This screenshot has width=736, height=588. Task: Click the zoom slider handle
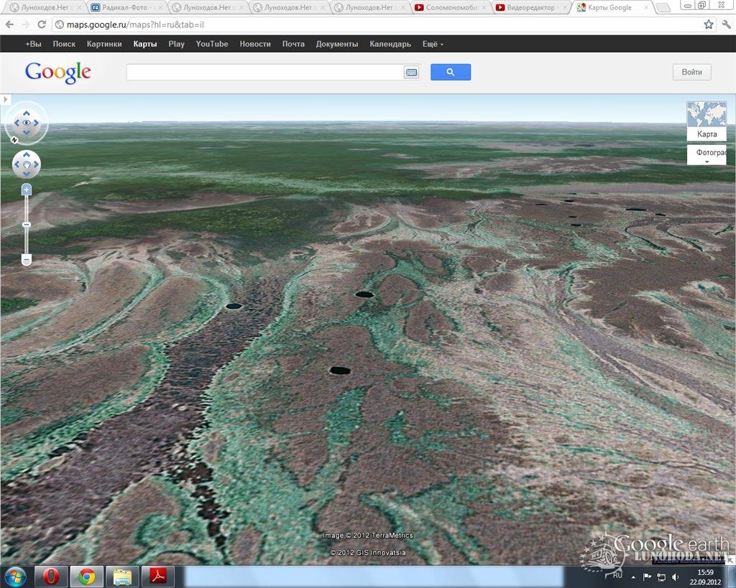point(27,225)
